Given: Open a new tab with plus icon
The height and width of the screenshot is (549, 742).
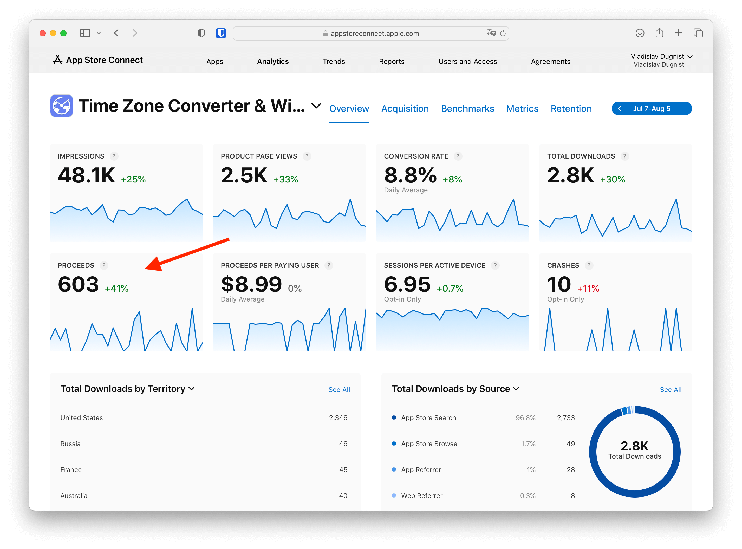Looking at the screenshot, I should (x=678, y=33).
